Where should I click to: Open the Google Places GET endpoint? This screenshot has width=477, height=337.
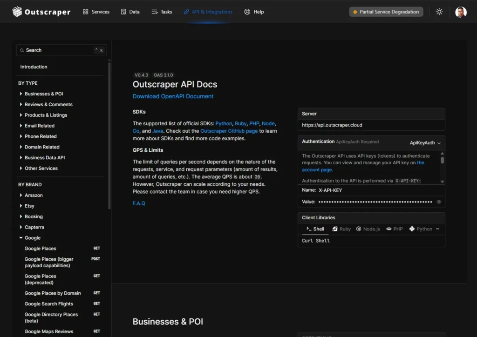(62, 248)
